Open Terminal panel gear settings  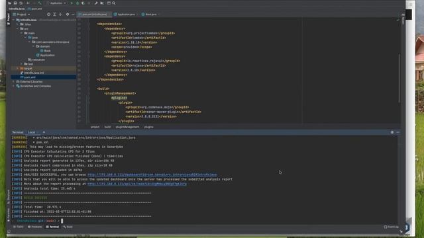click(392, 132)
